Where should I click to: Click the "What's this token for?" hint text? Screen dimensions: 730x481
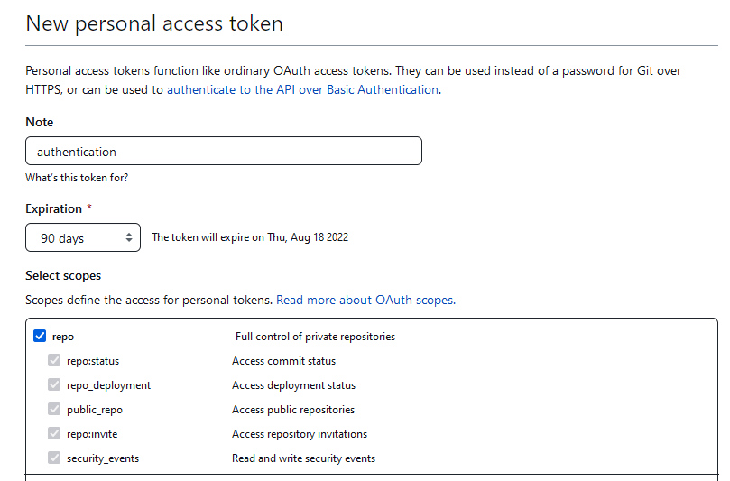click(x=77, y=178)
